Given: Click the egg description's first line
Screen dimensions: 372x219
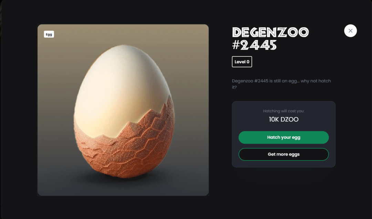Looking at the screenshot, I should [x=281, y=81].
